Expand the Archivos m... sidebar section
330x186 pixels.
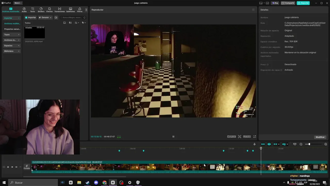tap(12, 40)
